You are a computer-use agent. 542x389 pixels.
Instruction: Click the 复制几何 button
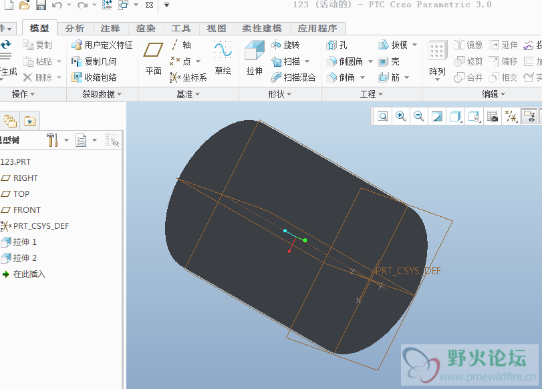pos(94,61)
